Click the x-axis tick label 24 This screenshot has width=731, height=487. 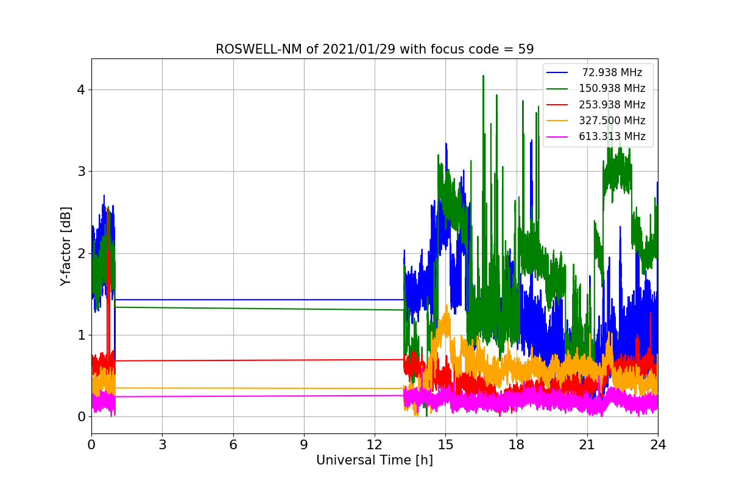coord(658,444)
